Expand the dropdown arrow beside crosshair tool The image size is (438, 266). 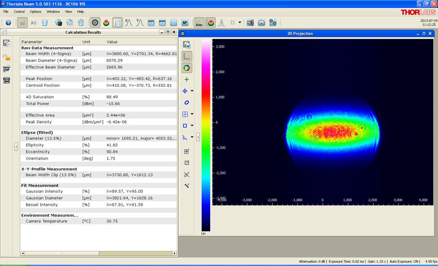[192, 91]
